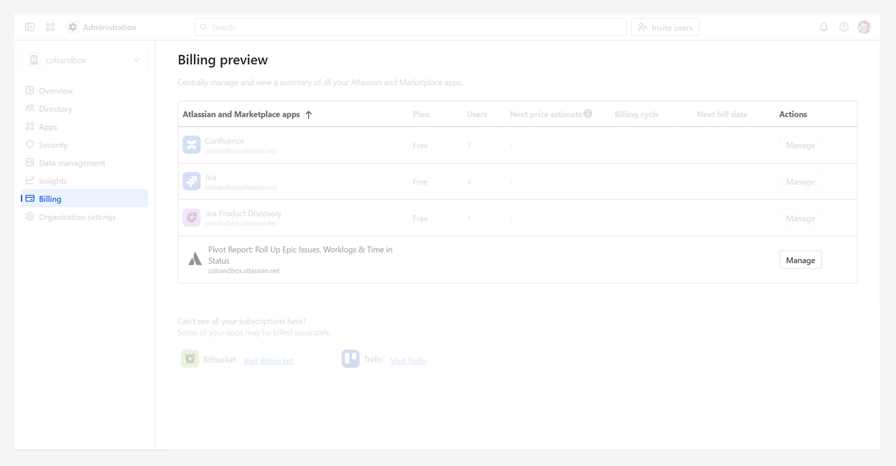This screenshot has width=896, height=466.
Task: Open Confluence user count 3 link
Action: click(469, 146)
